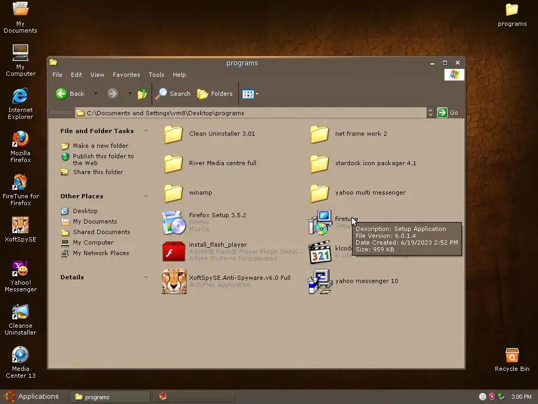Collapse Other Places section

(x=146, y=196)
